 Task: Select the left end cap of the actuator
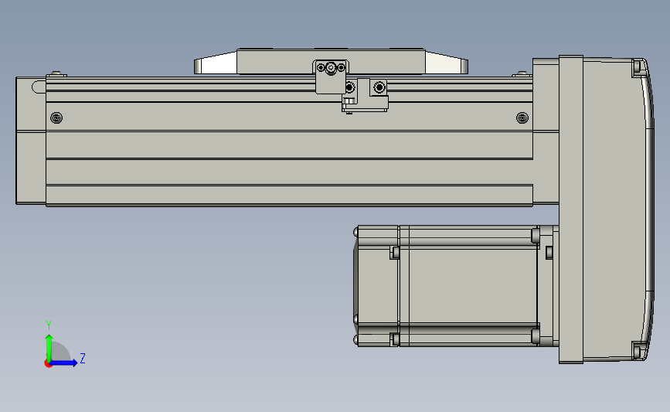click(31, 141)
